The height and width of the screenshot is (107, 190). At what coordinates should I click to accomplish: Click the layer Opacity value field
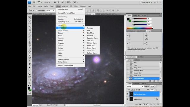pyautogui.click(x=152, y=86)
